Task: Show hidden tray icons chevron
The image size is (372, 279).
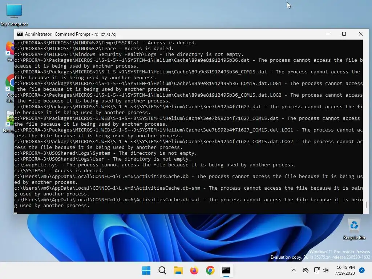Action: pos(294,270)
